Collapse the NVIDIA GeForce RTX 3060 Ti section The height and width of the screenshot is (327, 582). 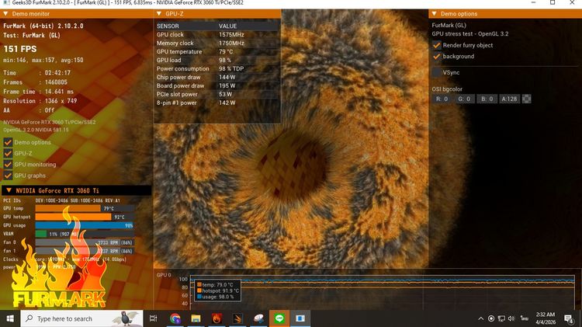[8, 190]
